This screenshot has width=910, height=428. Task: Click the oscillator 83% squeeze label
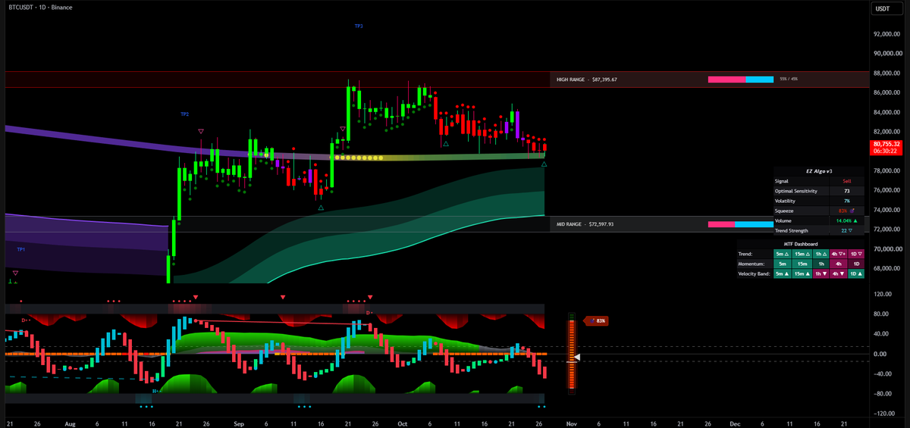point(596,321)
